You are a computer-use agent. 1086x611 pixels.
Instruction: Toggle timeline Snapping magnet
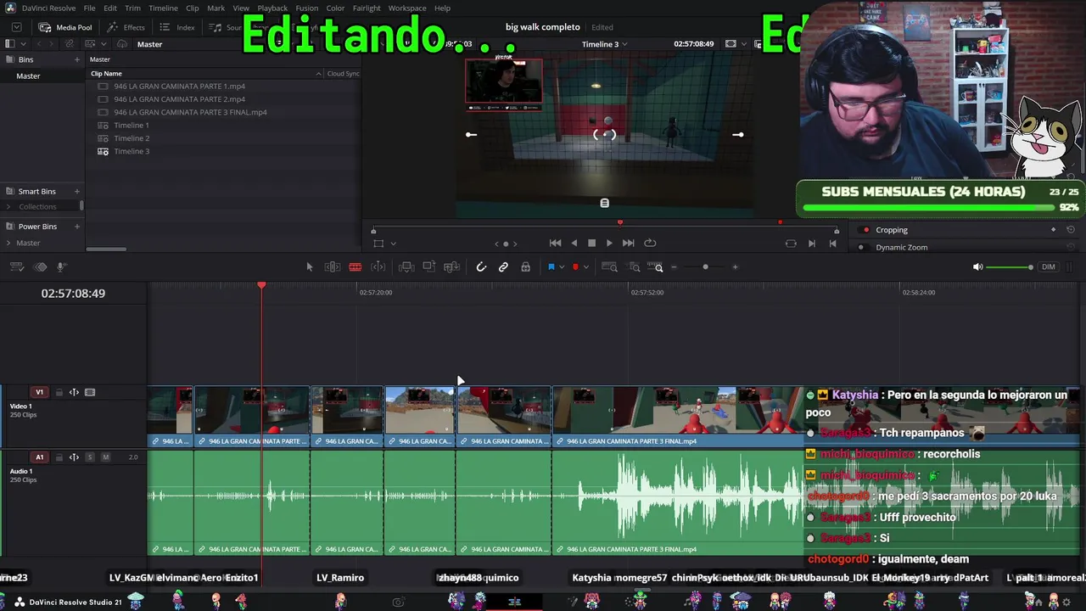[481, 267]
